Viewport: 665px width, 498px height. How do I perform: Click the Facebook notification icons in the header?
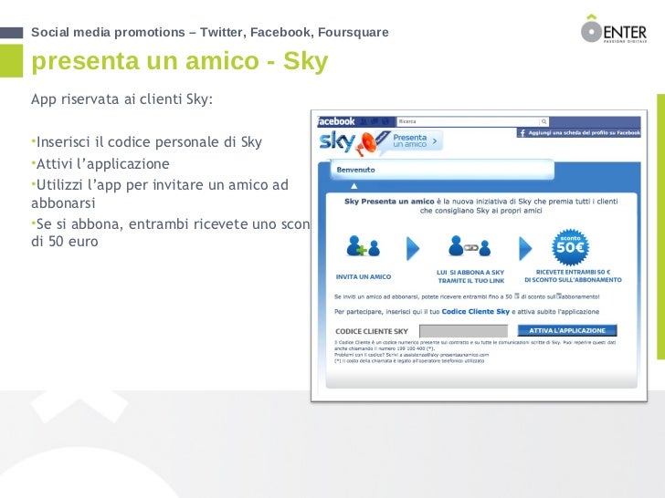(375, 121)
